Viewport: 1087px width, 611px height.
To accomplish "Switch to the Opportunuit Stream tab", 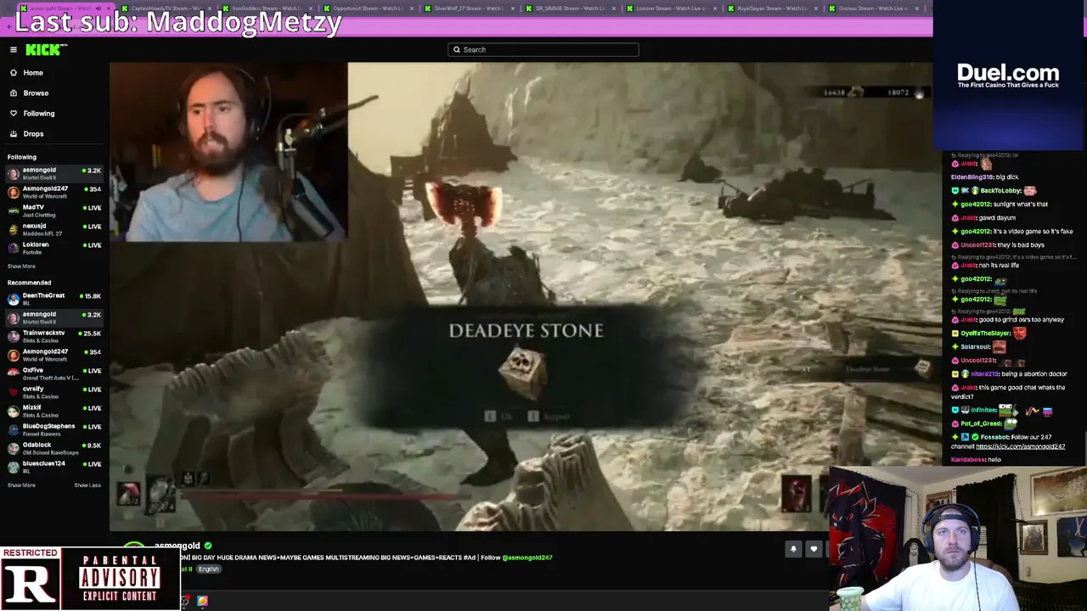I will tap(368, 8).
